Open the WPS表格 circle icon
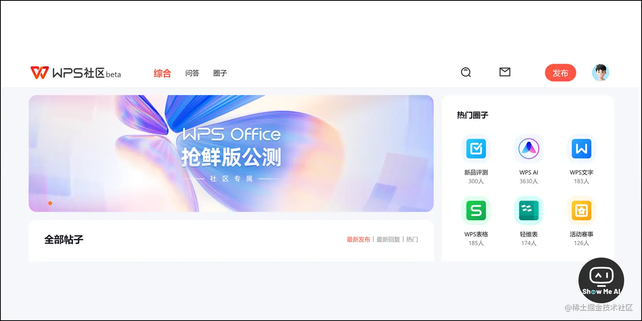The image size is (642, 321). coord(476,211)
